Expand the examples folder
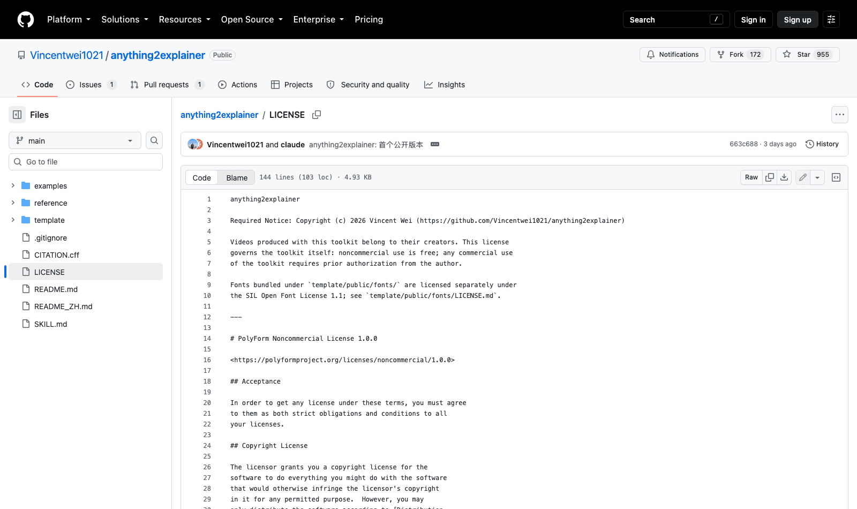This screenshot has height=509, width=857. (x=13, y=185)
